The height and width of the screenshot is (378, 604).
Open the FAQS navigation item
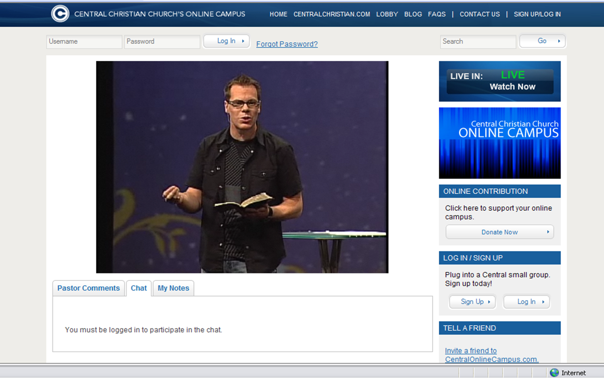[x=437, y=14]
